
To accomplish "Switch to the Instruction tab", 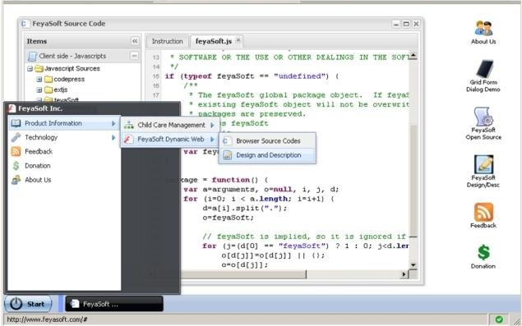I will [168, 41].
